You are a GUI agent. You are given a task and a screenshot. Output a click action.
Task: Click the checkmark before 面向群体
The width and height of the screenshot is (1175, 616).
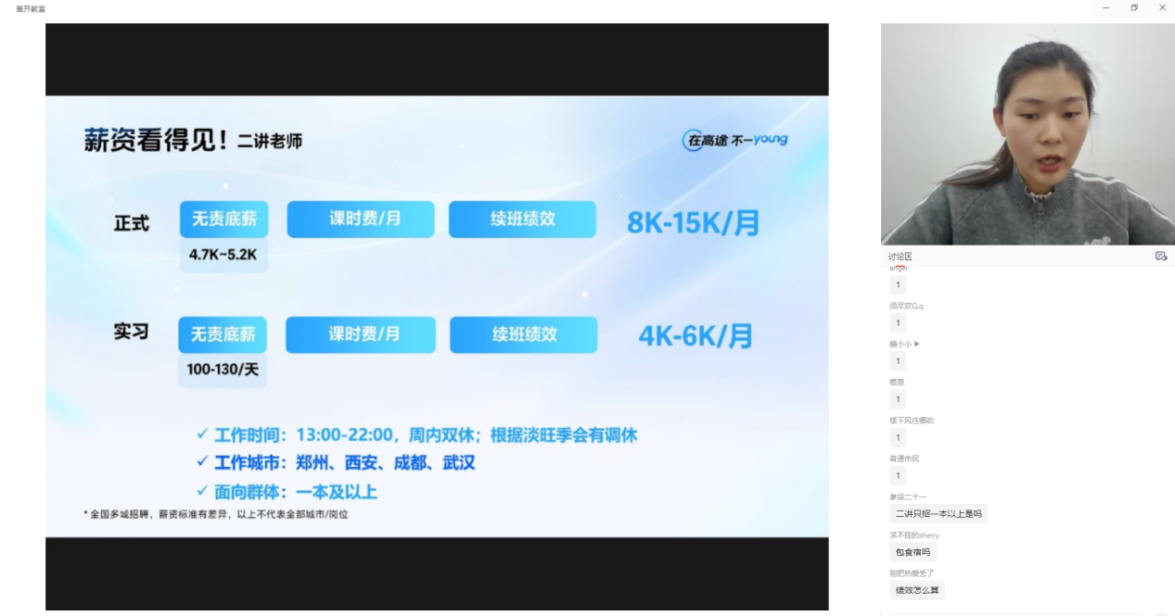tap(201, 492)
